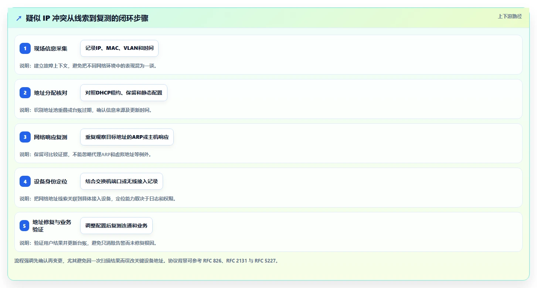537x288 pixels.
Task: Select the 结合交换机端口或无线接入记录 chip
Action: tap(122, 181)
